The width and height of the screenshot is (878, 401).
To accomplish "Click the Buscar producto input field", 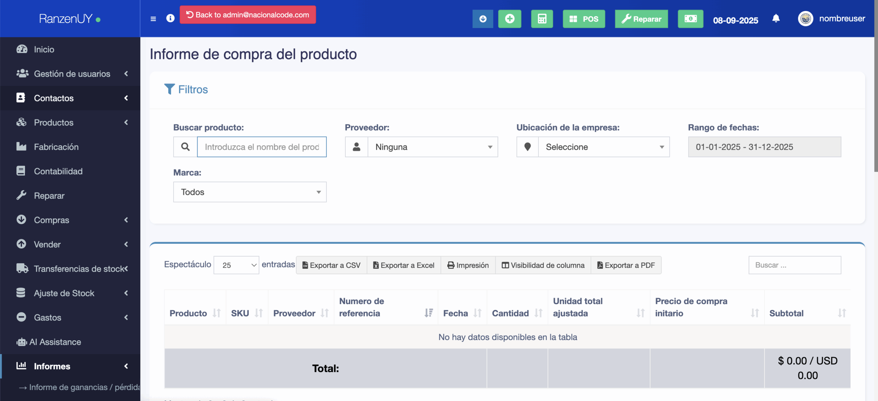I will coord(261,147).
